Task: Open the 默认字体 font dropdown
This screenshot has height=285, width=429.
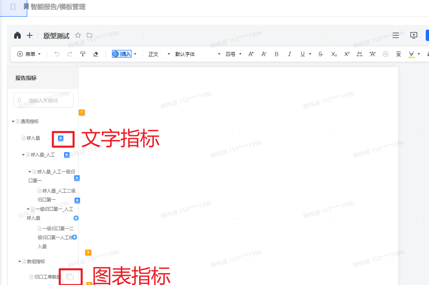Action: 198,54
